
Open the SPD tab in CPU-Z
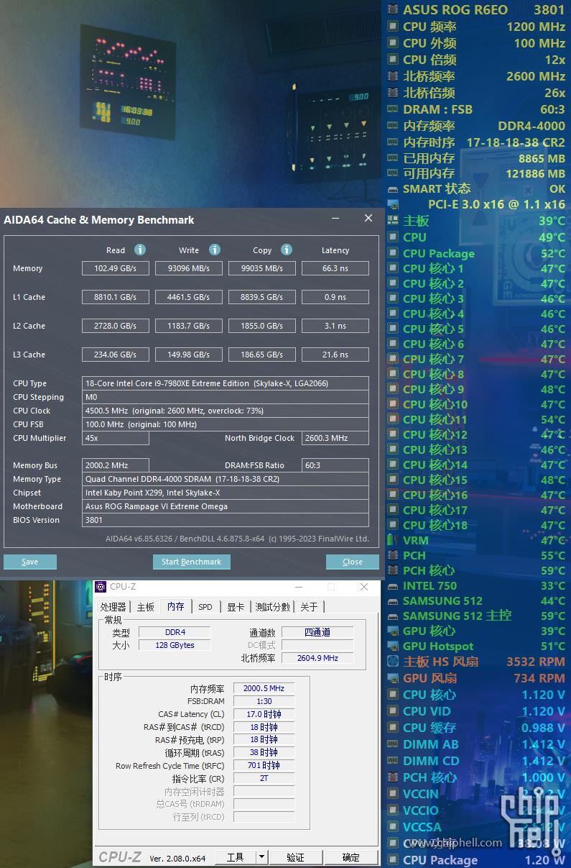(x=205, y=607)
